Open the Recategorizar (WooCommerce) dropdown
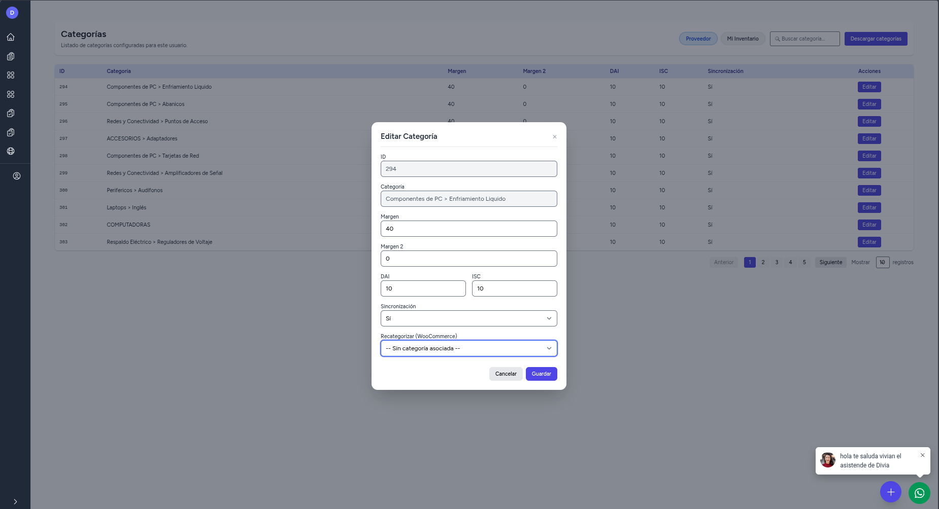 [468, 348]
